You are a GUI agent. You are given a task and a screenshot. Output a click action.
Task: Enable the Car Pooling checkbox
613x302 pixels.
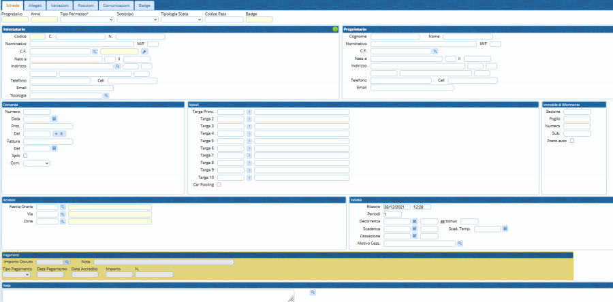click(219, 184)
